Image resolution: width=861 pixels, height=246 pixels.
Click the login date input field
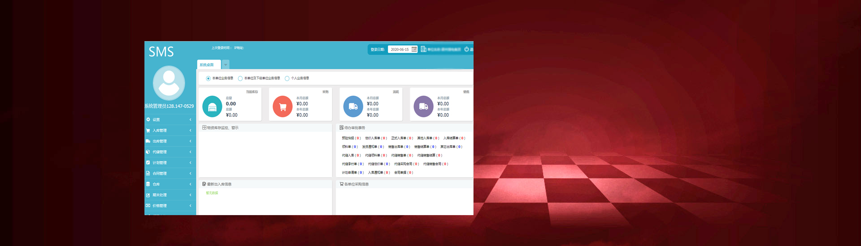[x=399, y=49]
